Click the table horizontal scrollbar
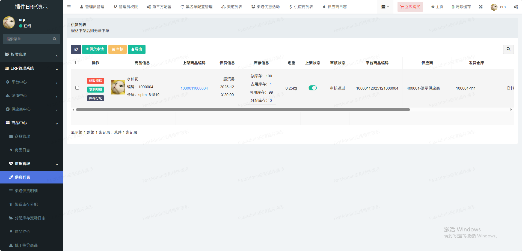The width and height of the screenshot is (522, 251). 243,109
